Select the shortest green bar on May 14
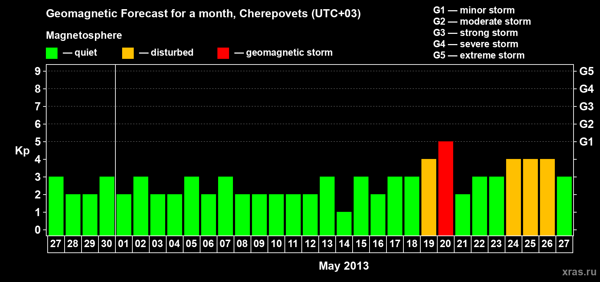The image size is (600, 282). point(344,224)
